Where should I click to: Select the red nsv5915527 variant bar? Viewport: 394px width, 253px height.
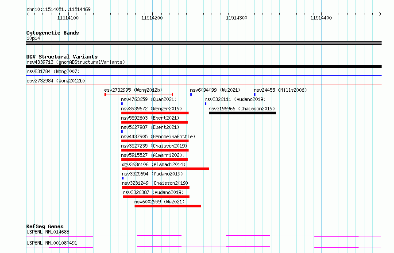155,160
